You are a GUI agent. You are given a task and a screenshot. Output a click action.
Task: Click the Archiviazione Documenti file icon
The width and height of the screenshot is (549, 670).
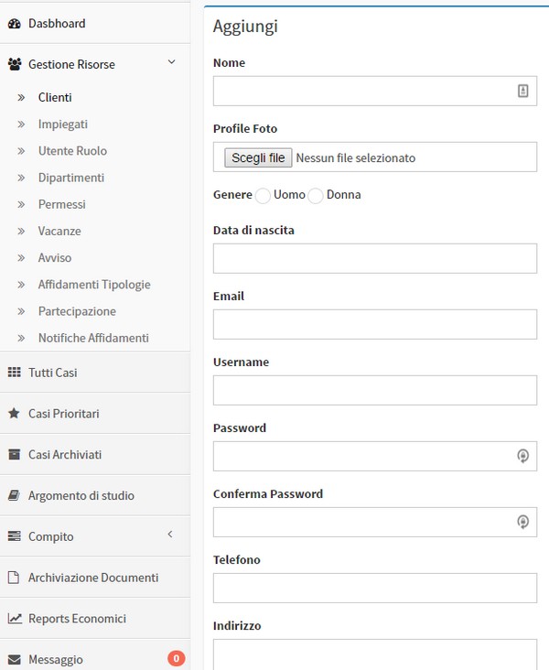click(14, 578)
